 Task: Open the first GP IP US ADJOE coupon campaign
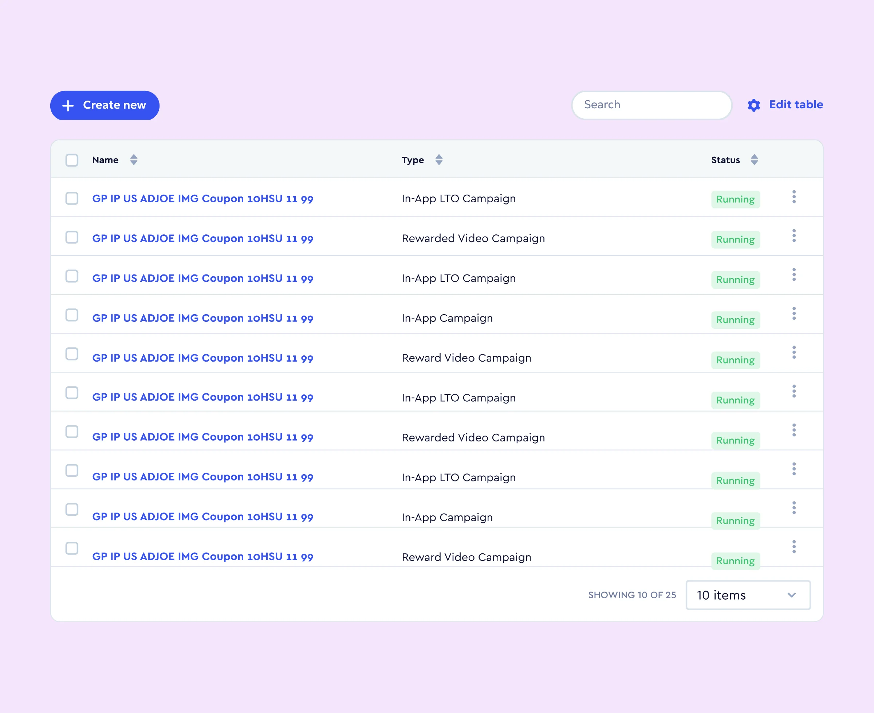point(202,198)
